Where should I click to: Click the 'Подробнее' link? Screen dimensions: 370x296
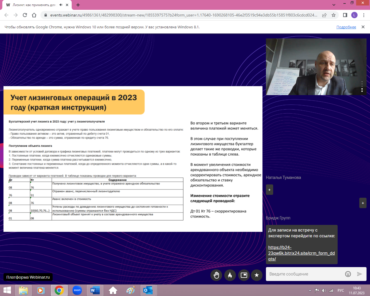point(346,27)
